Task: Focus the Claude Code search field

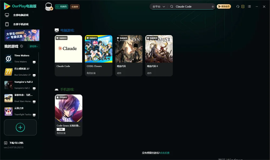Action: coord(193,6)
